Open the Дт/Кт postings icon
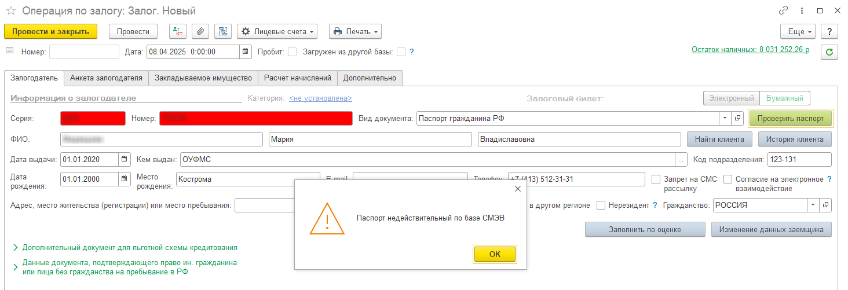 pos(177,31)
